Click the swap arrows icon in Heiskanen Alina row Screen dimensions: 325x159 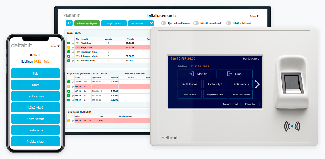coord(73,52)
